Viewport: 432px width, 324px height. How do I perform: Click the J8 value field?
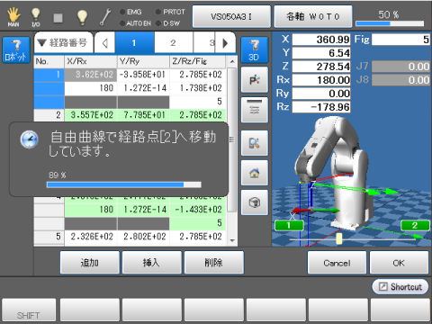click(x=400, y=80)
